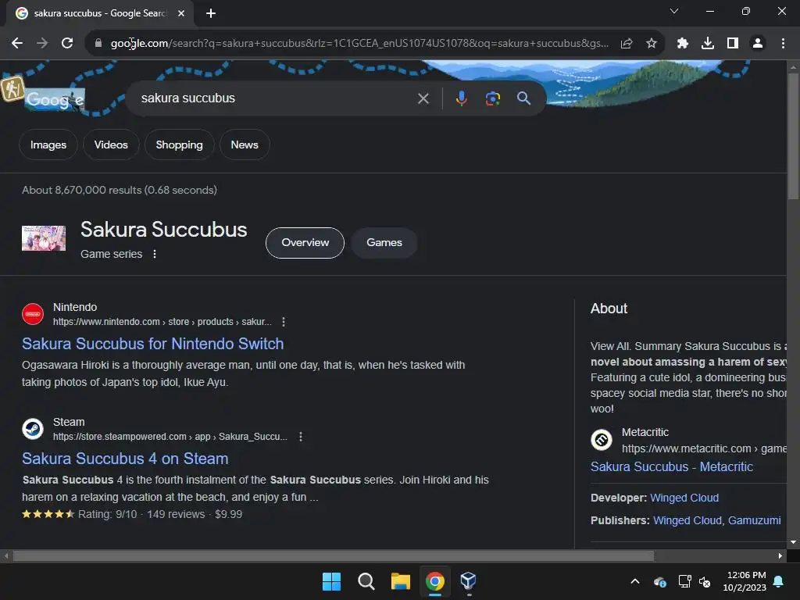800x600 pixels.
Task: Filter results by News
Action: click(x=245, y=145)
